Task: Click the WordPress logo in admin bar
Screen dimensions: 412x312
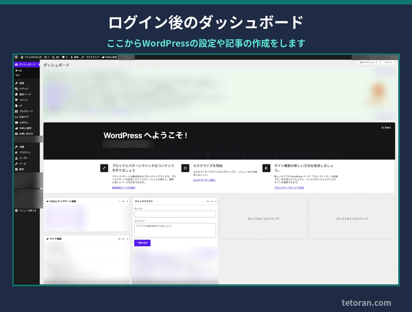Action: coord(16,57)
